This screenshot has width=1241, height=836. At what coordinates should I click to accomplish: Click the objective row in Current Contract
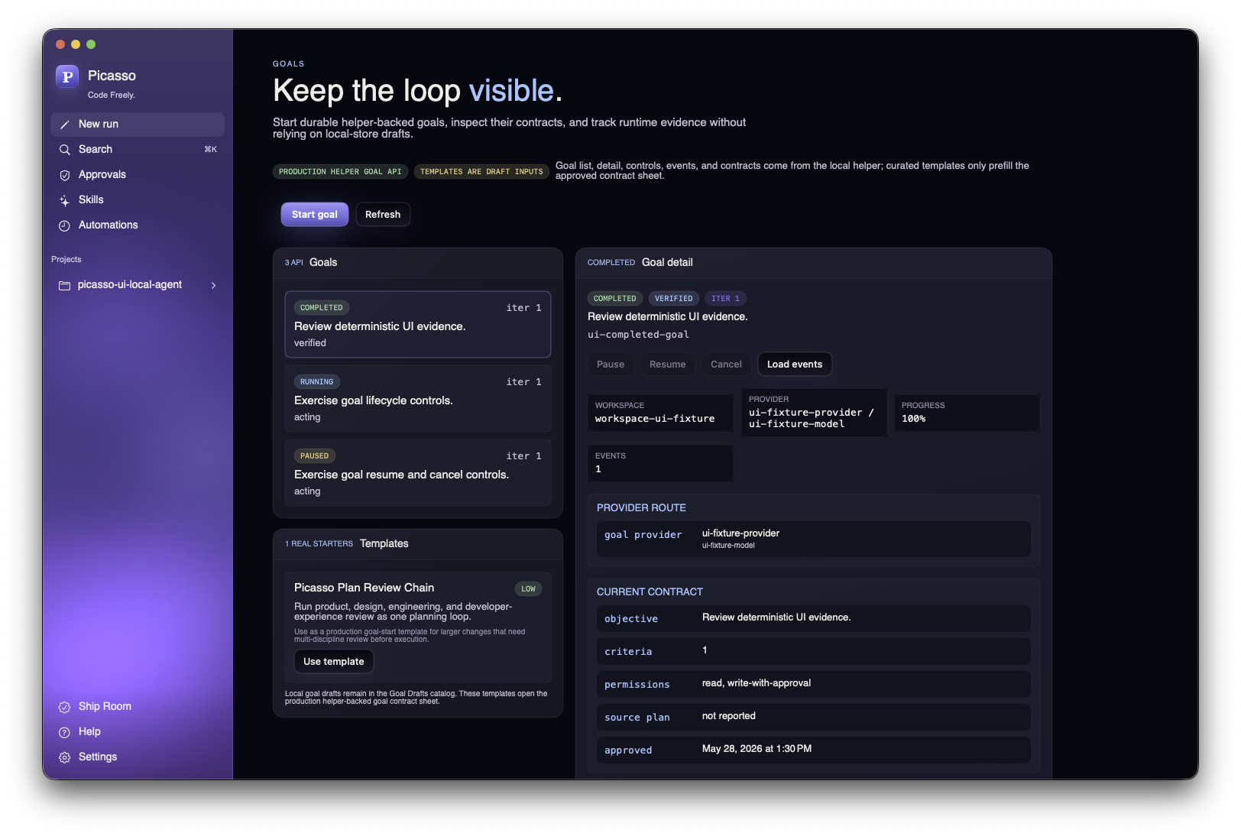(813, 618)
